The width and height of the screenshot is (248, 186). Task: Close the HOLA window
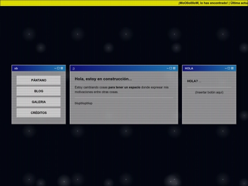point(232,68)
